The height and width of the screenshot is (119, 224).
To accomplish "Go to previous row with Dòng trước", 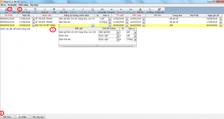I will (112, 10).
